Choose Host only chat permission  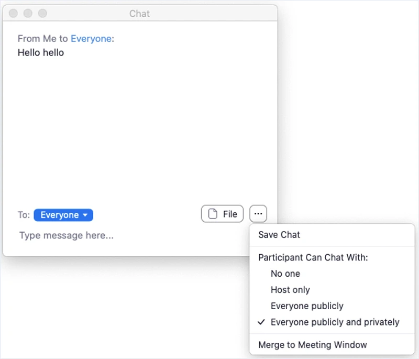290,290
